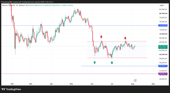Click the 66,000.00 price axis label
The height and width of the screenshot is (93, 170).
click(163, 42)
